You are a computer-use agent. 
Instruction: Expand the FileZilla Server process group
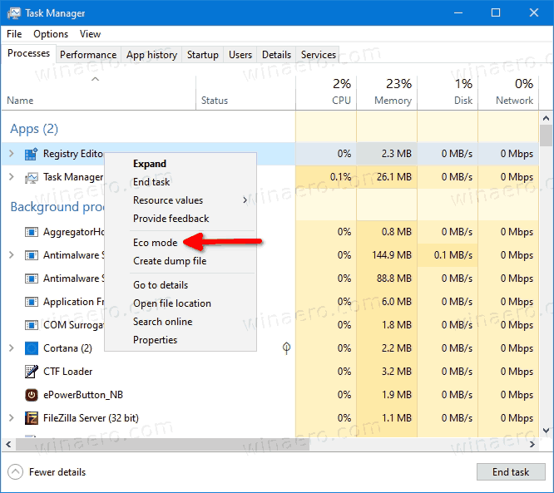(12, 418)
